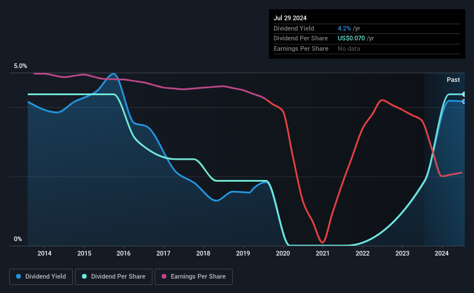The image size is (474, 293).
Task: Click the blue Dividend Yield legend dot
Action: (18, 276)
